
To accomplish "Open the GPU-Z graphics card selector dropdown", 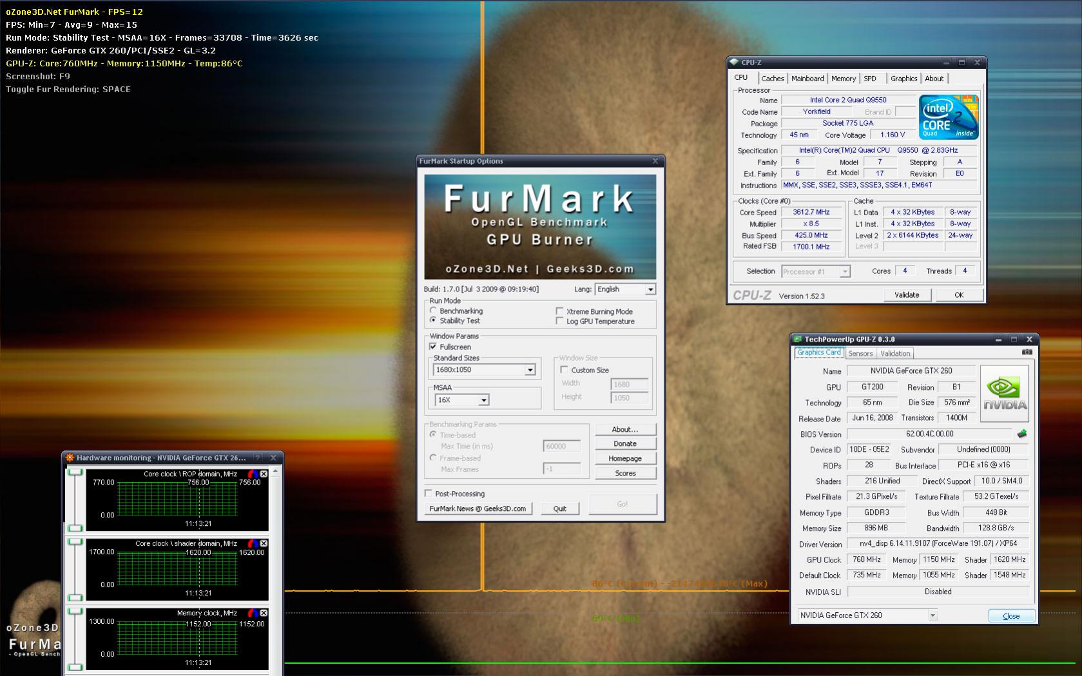I will pyautogui.click(x=867, y=615).
